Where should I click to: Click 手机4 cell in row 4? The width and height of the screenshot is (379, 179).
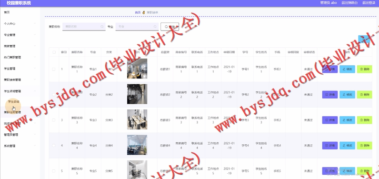(x=277, y=146)
